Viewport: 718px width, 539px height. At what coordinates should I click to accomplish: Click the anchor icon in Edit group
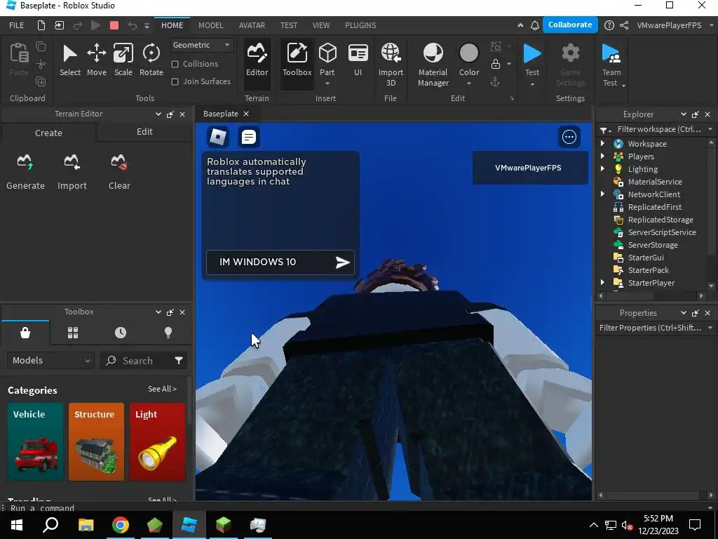coord(495,82)
